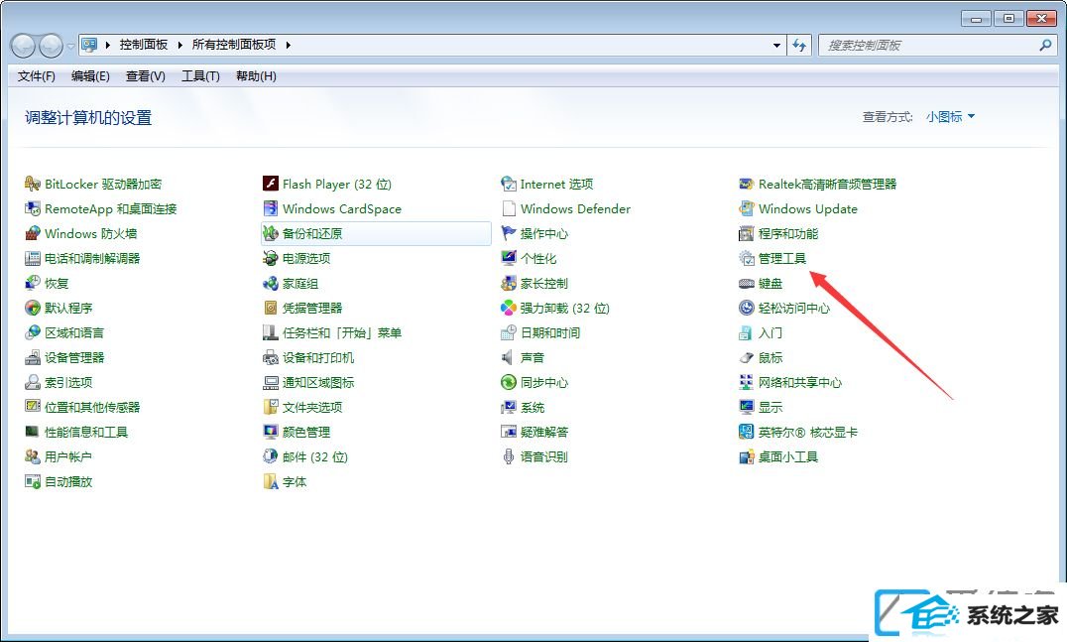Open the 默认程序 icon
1067x642 pixels.
[x=33, y=308]
